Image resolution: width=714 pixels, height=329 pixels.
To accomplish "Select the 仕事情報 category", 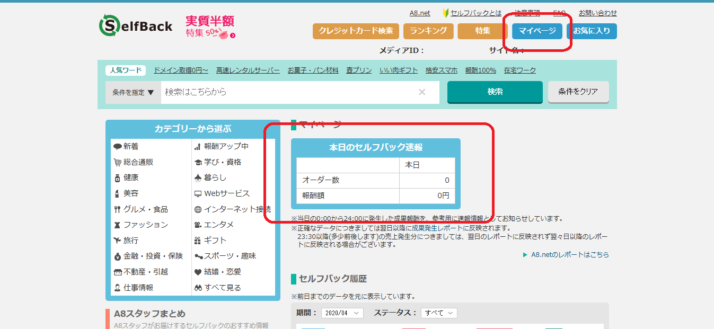I will pos(134,288).
